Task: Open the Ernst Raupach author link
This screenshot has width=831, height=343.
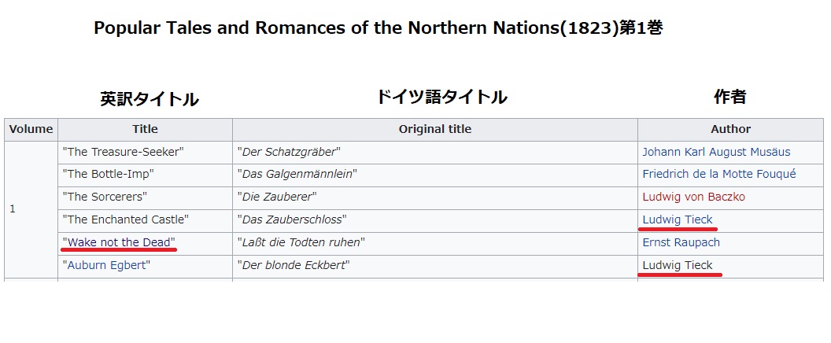Action: (x=681, y=243)
